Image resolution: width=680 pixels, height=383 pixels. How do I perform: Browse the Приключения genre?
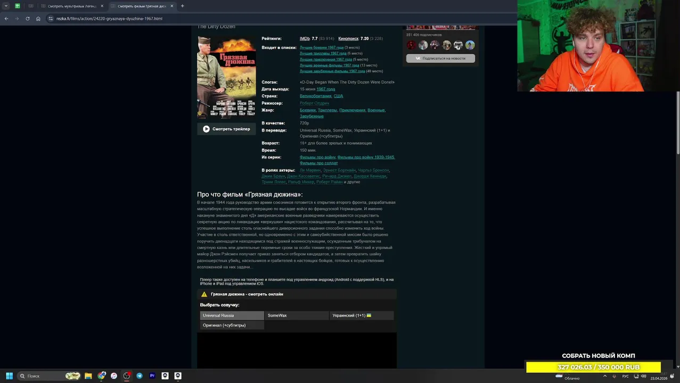[353, 110]
